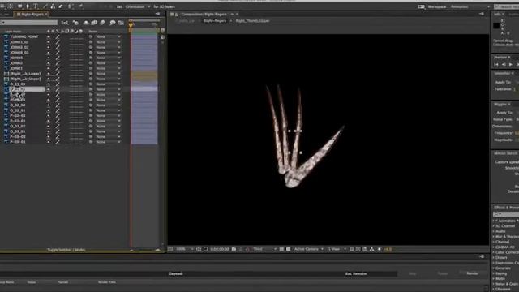The height and width of the screenshot is (292, 519).
Task: Click Right_Thumb_Upper in the viewer breadcrumb
Action: click(x=252, y=20)
